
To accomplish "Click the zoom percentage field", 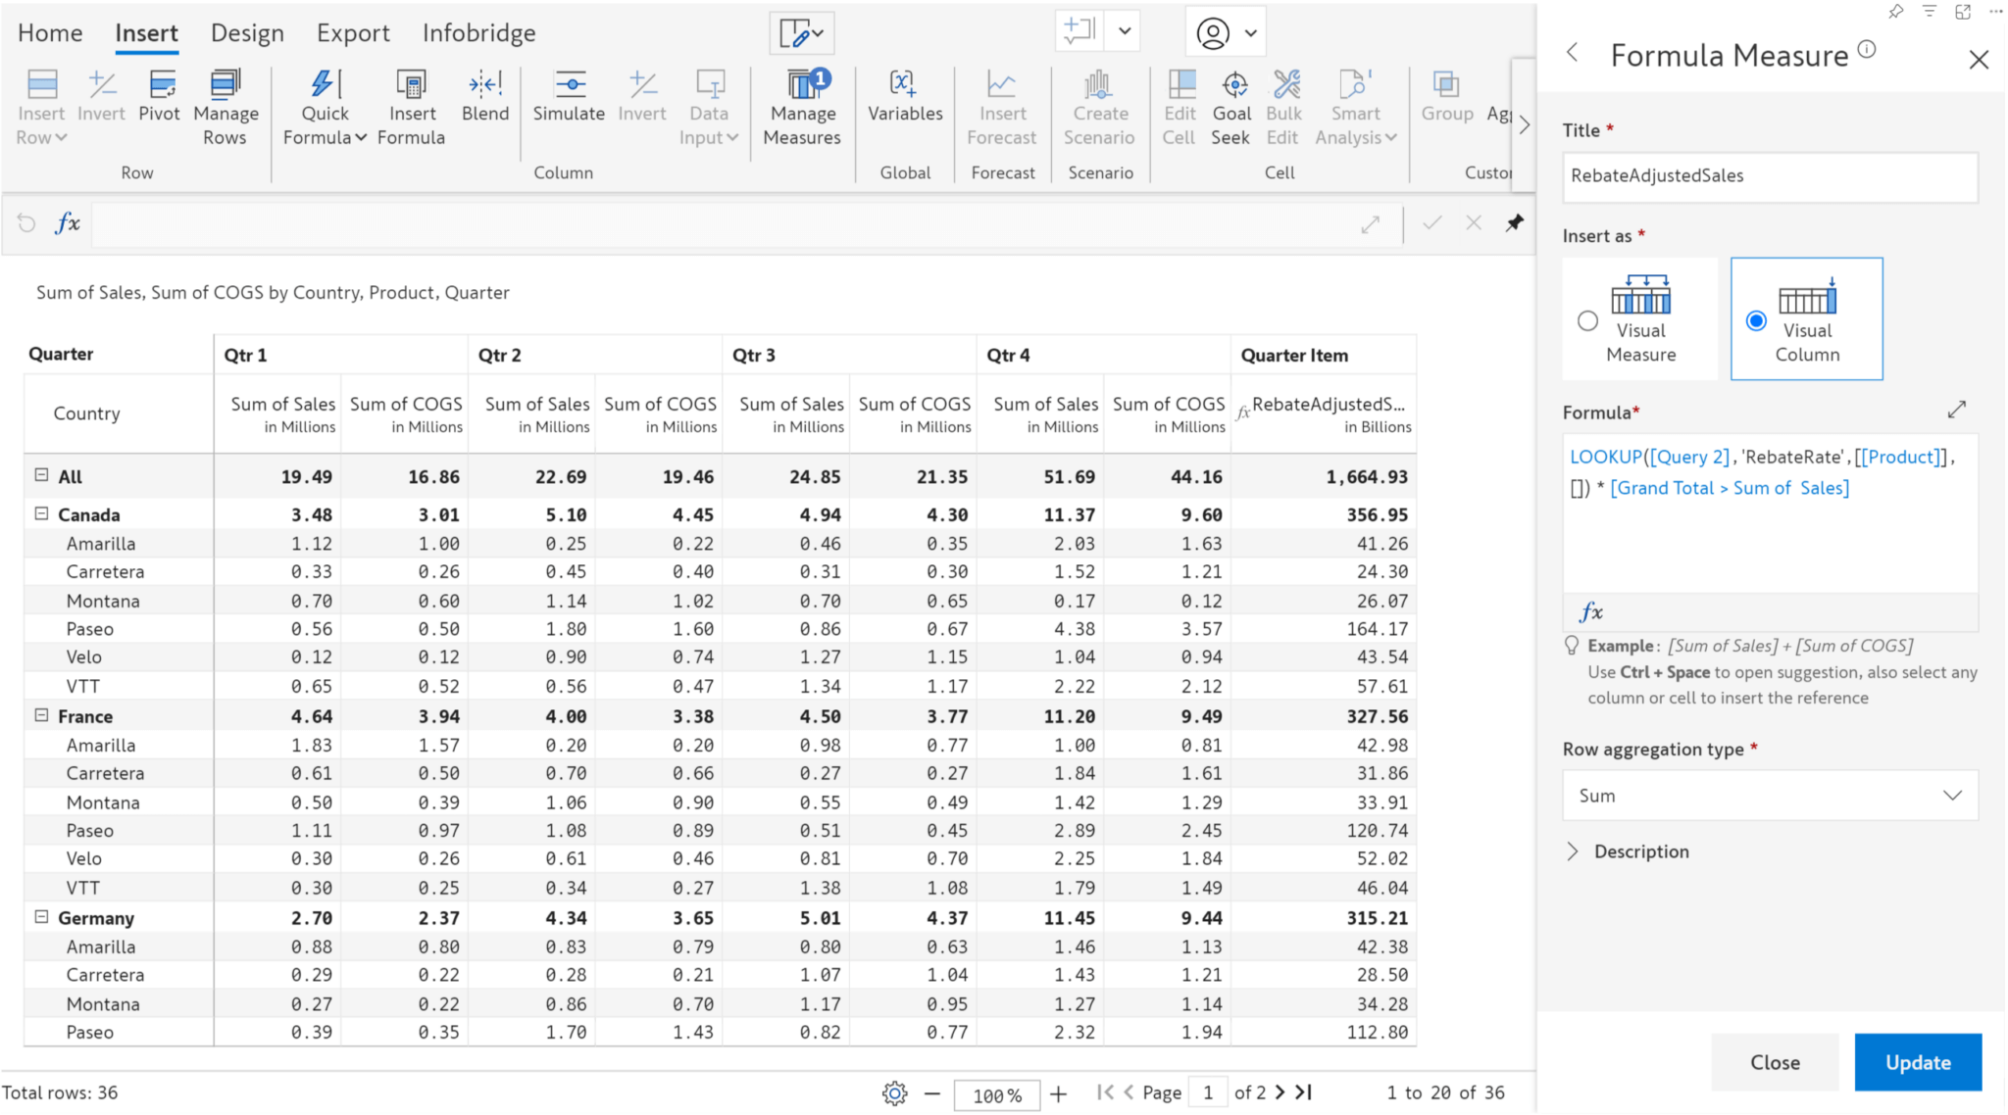I will (997, 1094).
